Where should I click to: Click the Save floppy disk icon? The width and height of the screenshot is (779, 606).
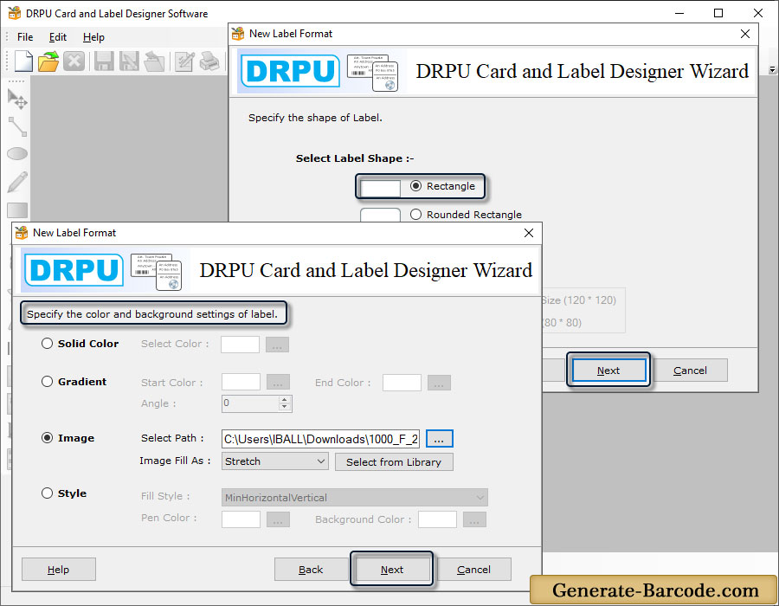(x=104, y=61)
